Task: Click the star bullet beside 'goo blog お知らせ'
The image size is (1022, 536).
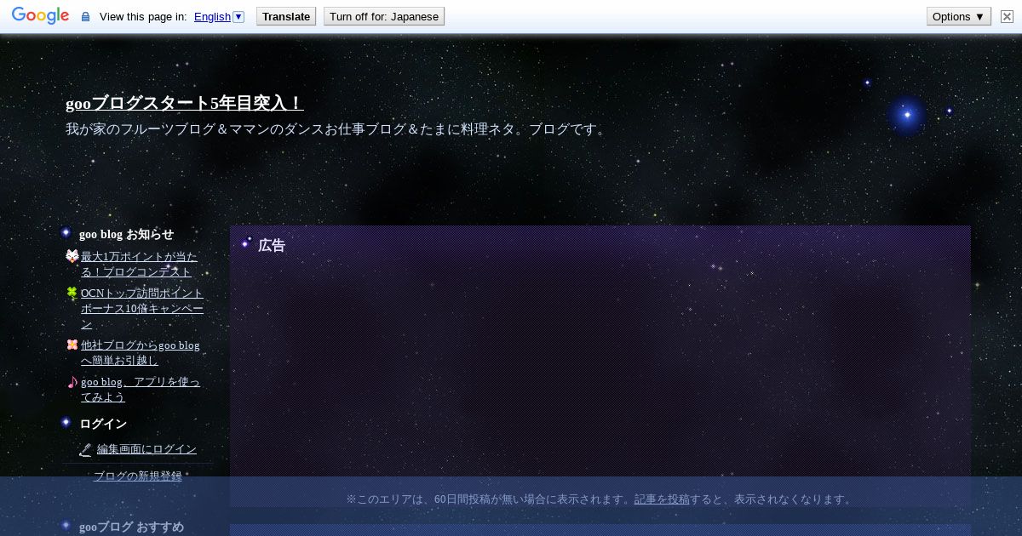Action: tap(66, 232)
